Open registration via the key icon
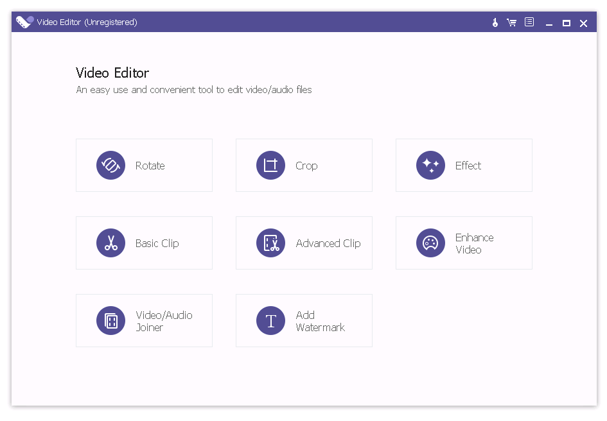The width and height of the screenshot is (607, 421). [495, 22]
